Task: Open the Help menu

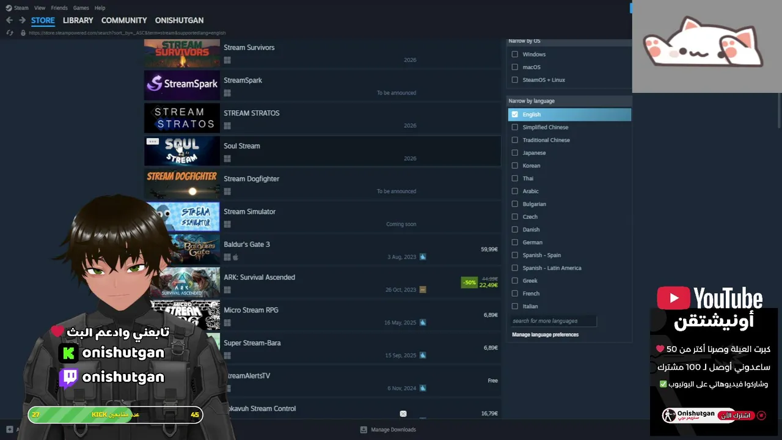Action: [x=100, y=8]
